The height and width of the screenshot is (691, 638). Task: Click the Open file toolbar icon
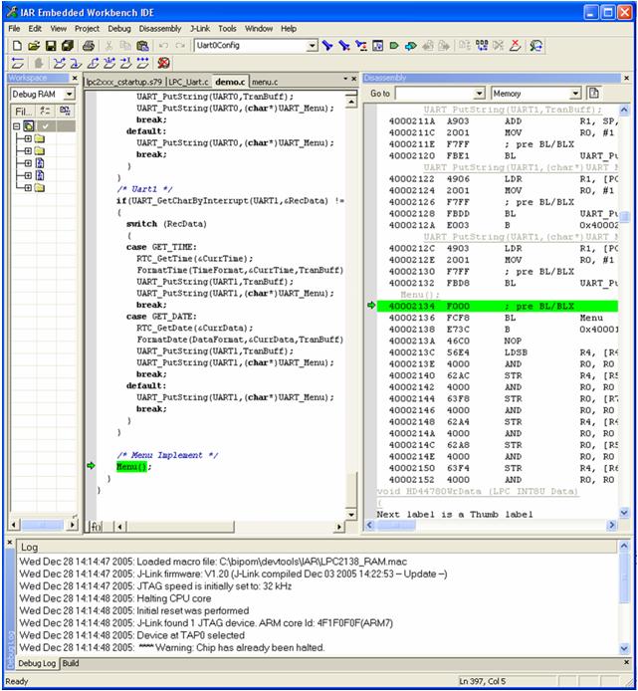(x=34, y=46)
